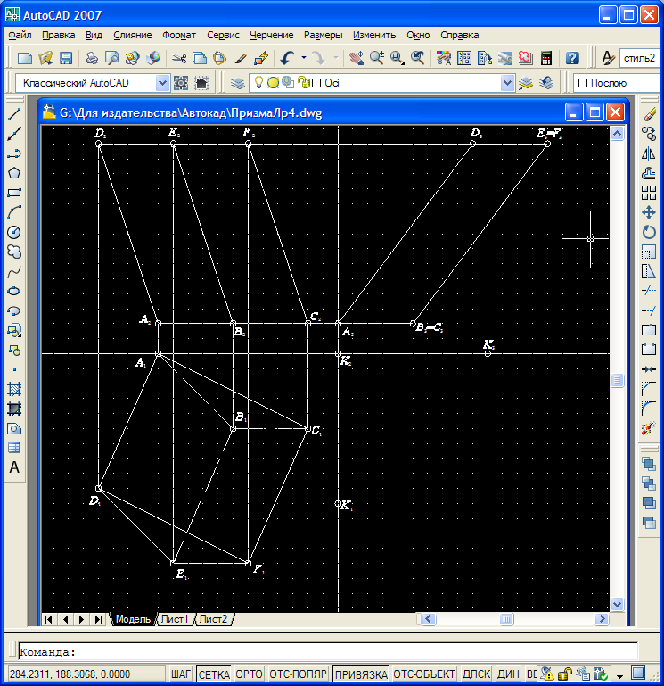
Task: Open the Layer Properties Manager icon
Action: [x=238, y=83]
